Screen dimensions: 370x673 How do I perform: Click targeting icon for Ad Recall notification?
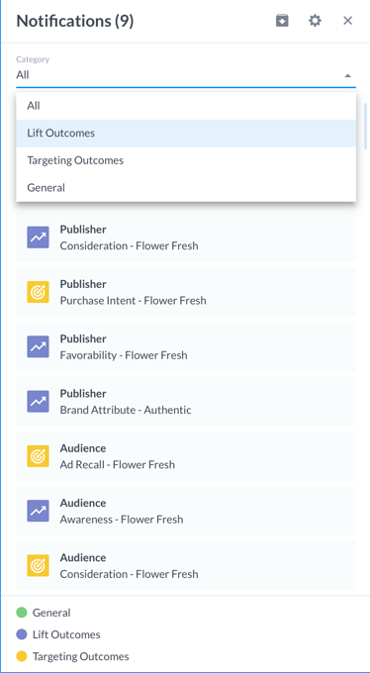point(38,456)
